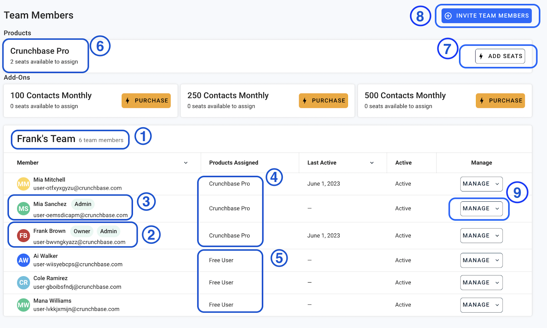Click the Owner badge beside Frank Brown
Viewport: 547px width, 328px height.
pyautogui.click(x=82, y=231)
